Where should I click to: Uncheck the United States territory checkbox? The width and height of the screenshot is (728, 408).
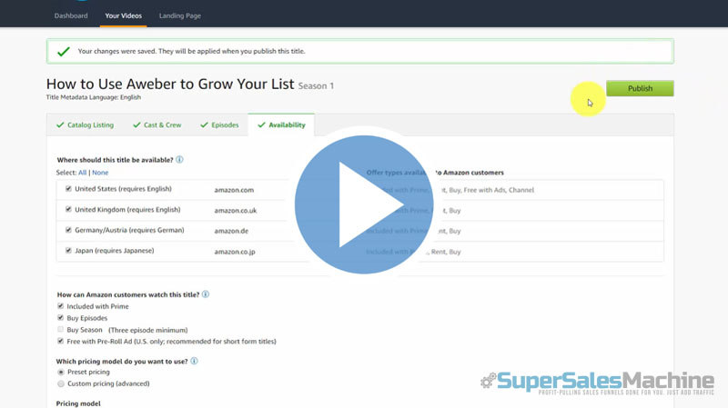pyautogui.click(x=68, y=189)
